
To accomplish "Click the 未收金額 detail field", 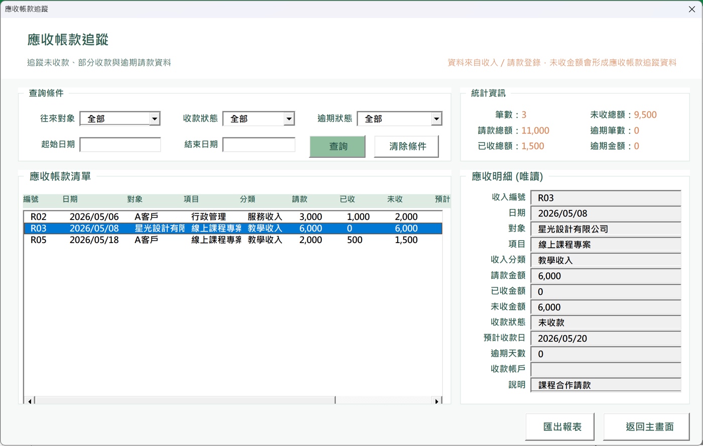I will tap(606, 307).
